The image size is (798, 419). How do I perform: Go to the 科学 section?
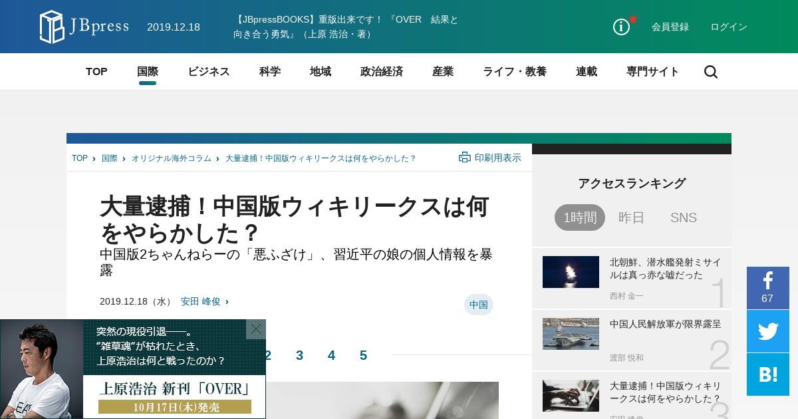pyautogui.click(x=270, y=72)
